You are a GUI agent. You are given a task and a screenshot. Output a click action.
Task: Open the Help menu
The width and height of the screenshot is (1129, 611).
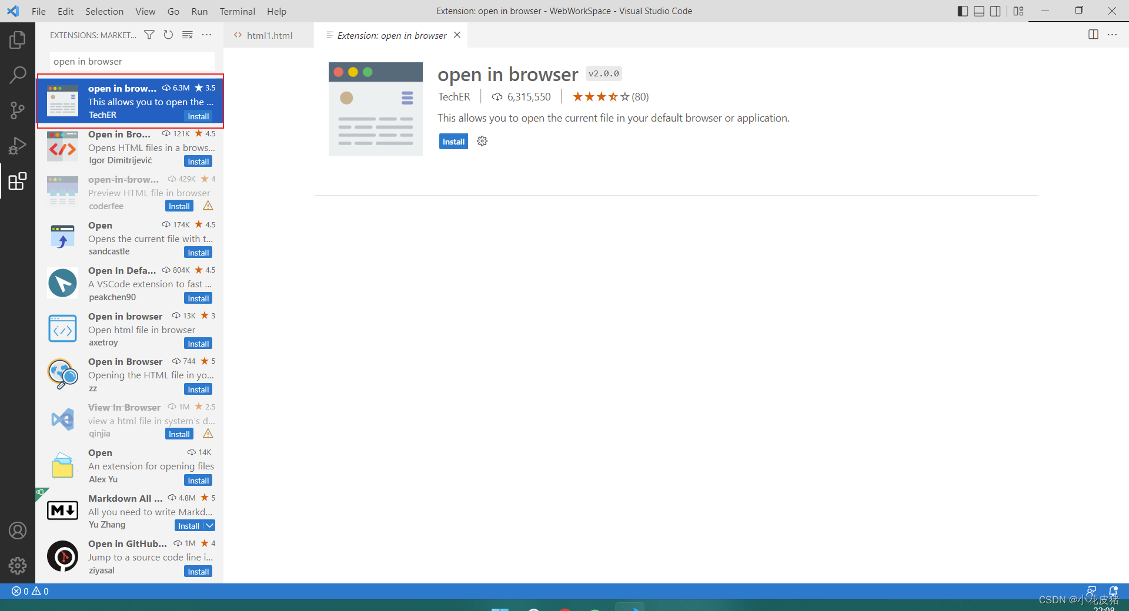click(276, 11)
